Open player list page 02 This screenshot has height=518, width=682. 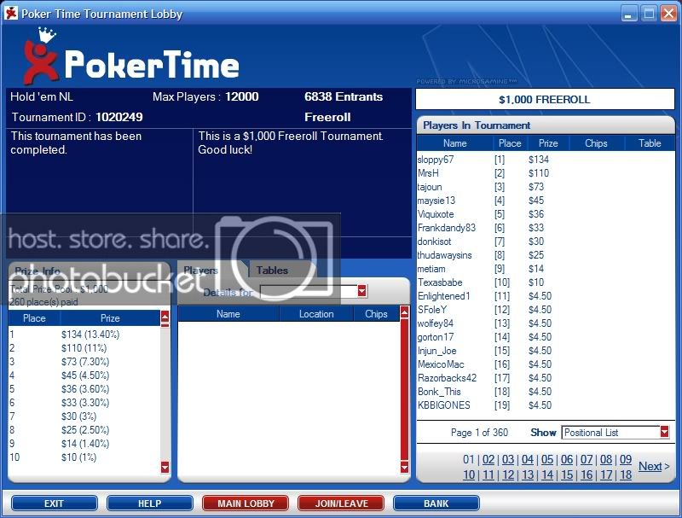coord(488,459)
